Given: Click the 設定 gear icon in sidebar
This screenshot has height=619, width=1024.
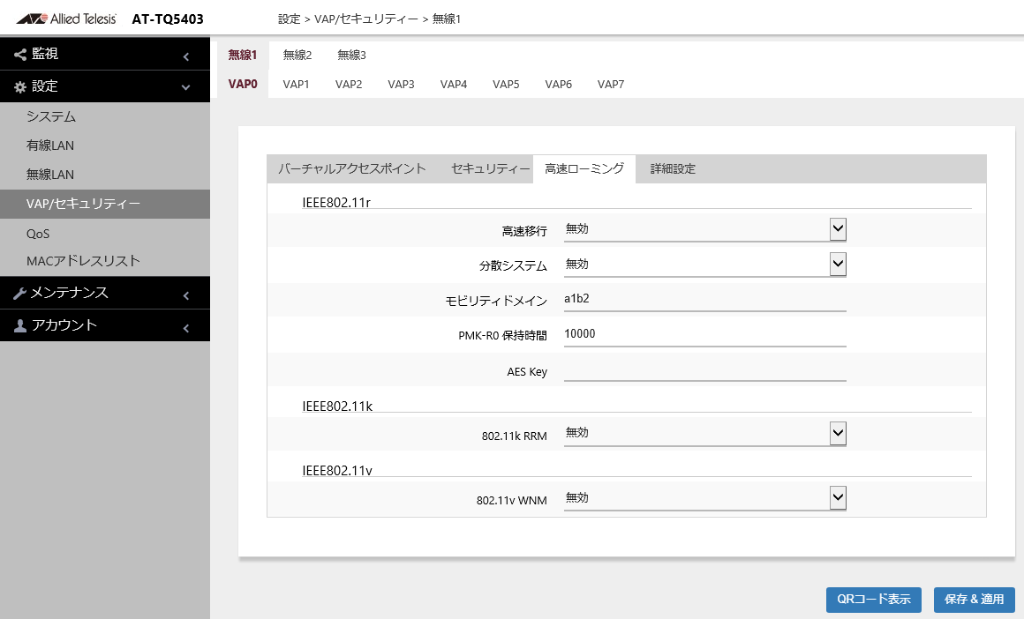Looking at the screenshot, I should pos(20,86).
